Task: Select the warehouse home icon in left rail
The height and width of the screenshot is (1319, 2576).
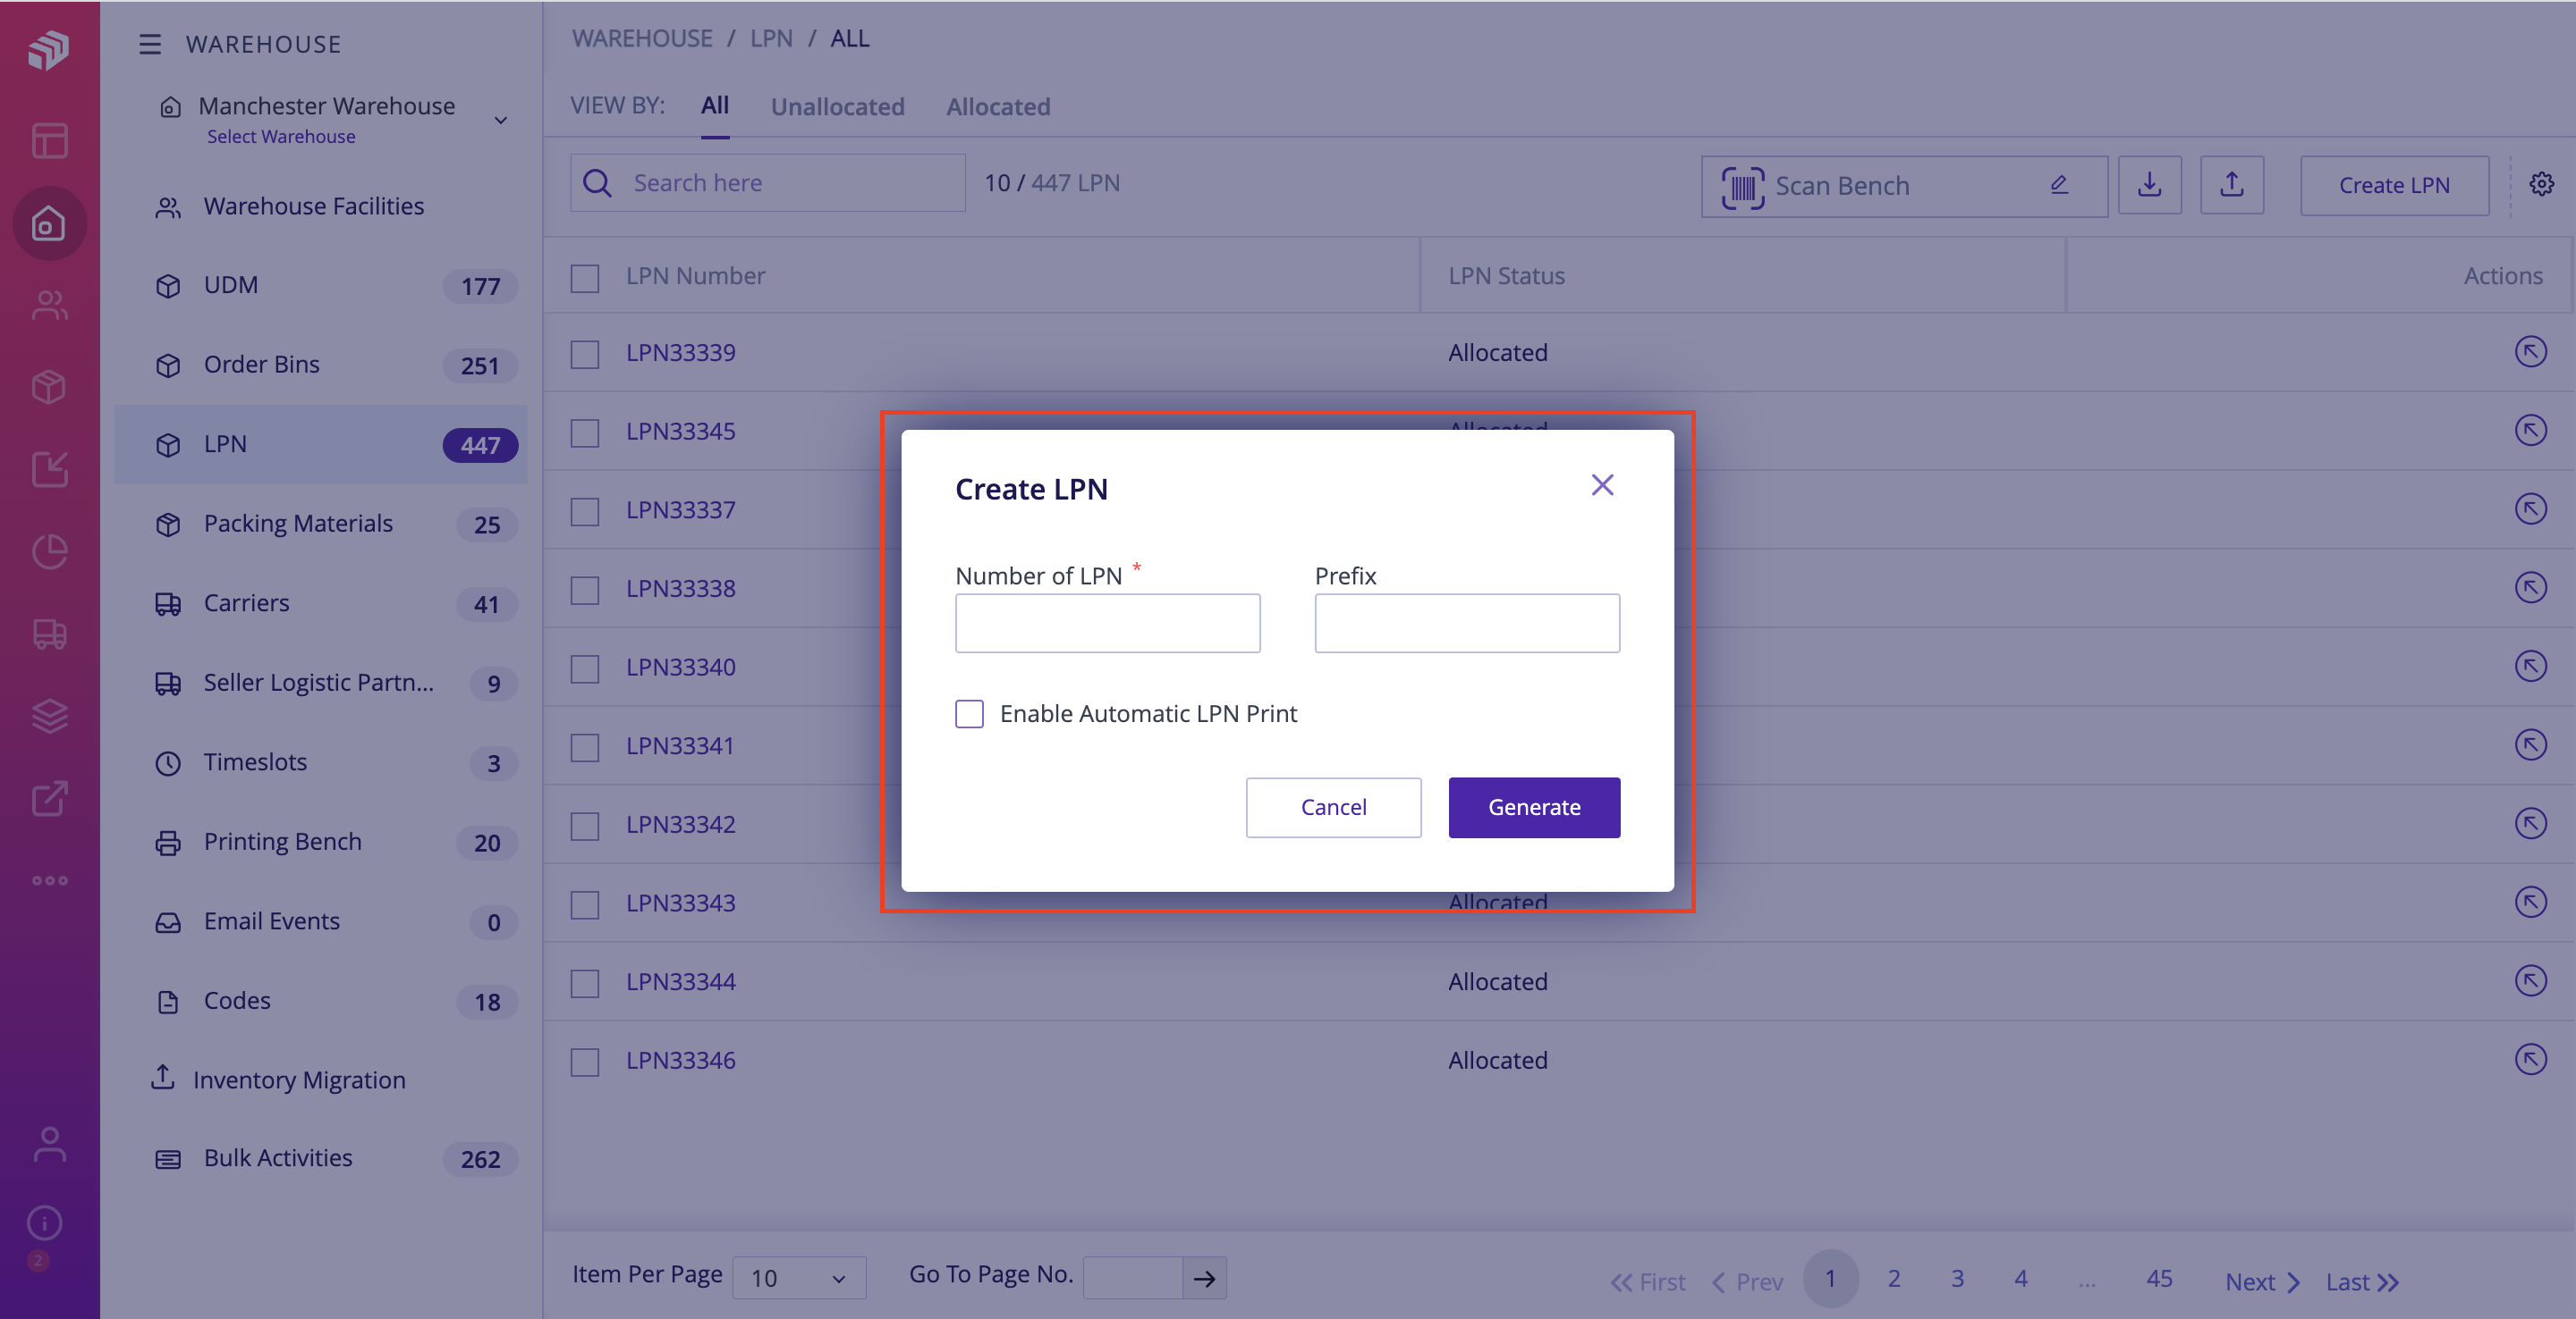Action: pos(49,223)
